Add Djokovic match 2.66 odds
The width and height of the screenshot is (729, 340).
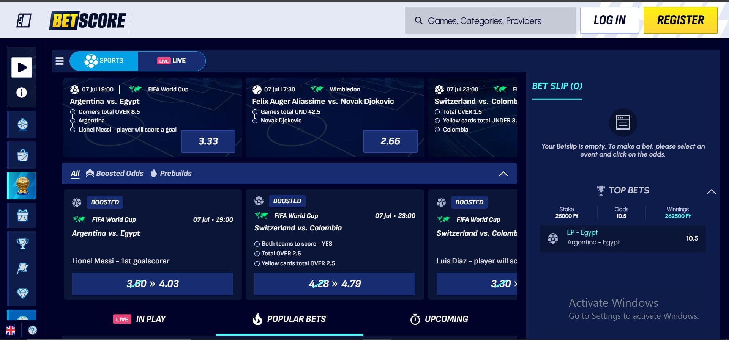(x=390, y=141)
